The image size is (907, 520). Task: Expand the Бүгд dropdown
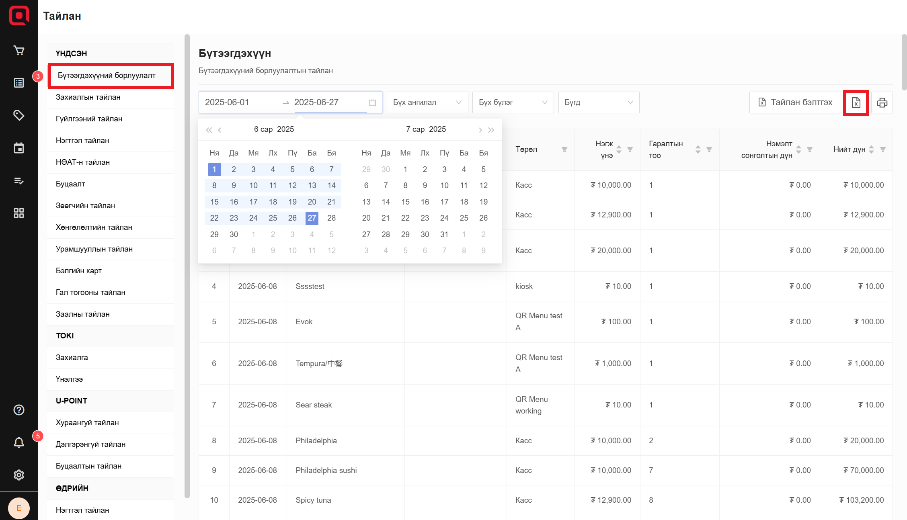[598, 102]
